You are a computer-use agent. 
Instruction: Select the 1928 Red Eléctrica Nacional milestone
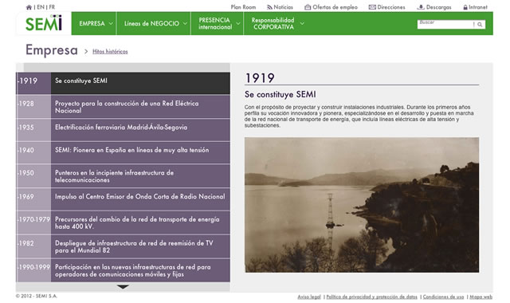point(123,107)
